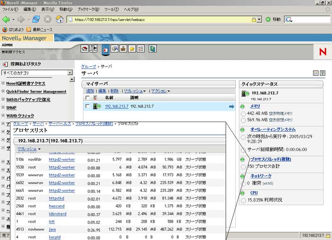Open the リフレッシュ dropdown in マイサーバ
The image size is (332, 240).
tap(134, 91)
